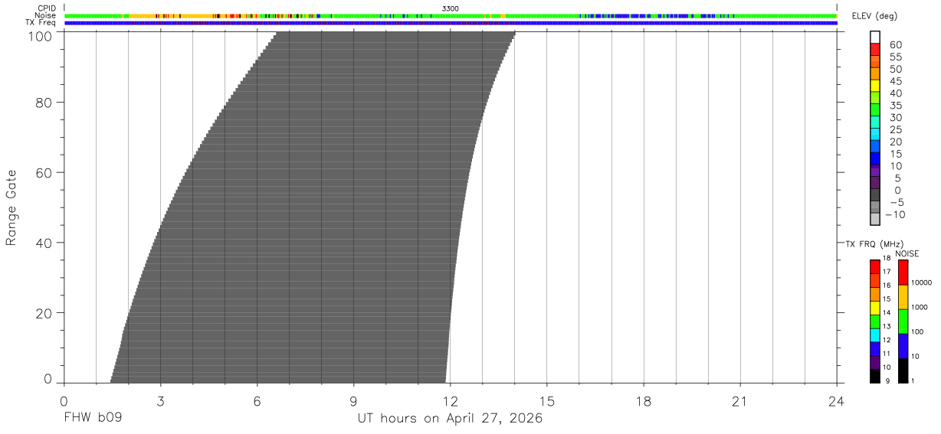Click y-axis tick label '80'

pyautogui.click(x=45, y=102)
